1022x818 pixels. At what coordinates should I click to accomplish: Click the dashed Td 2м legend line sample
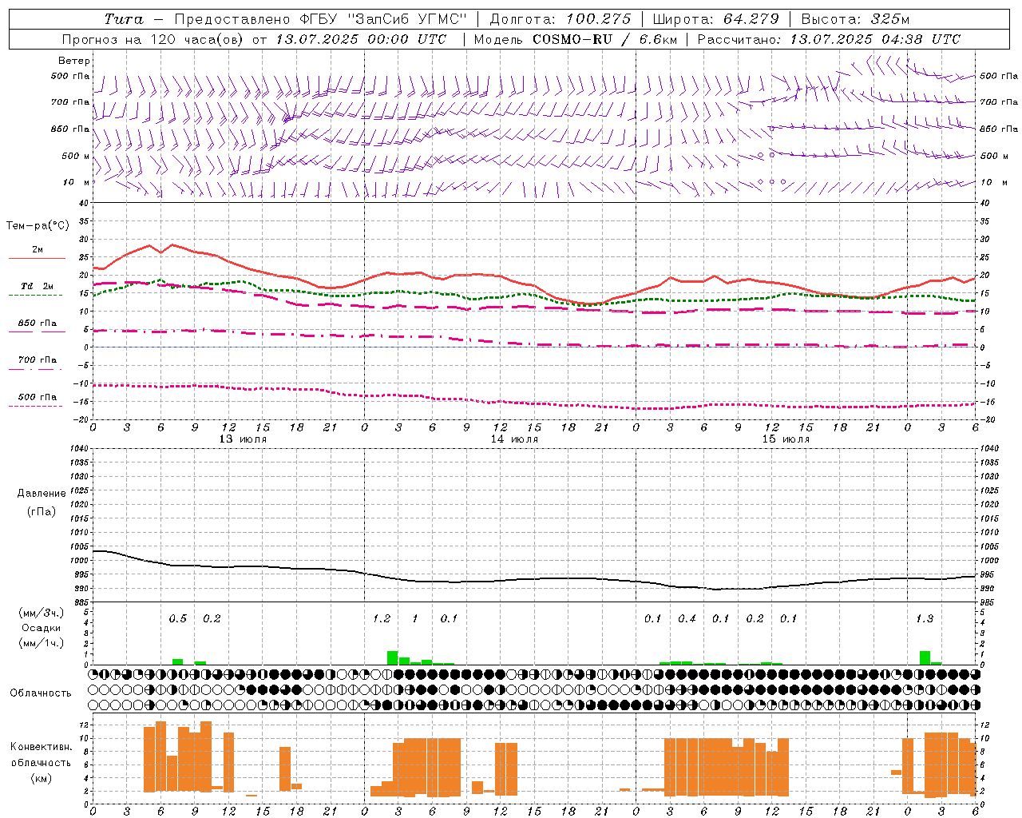[35, 296]
